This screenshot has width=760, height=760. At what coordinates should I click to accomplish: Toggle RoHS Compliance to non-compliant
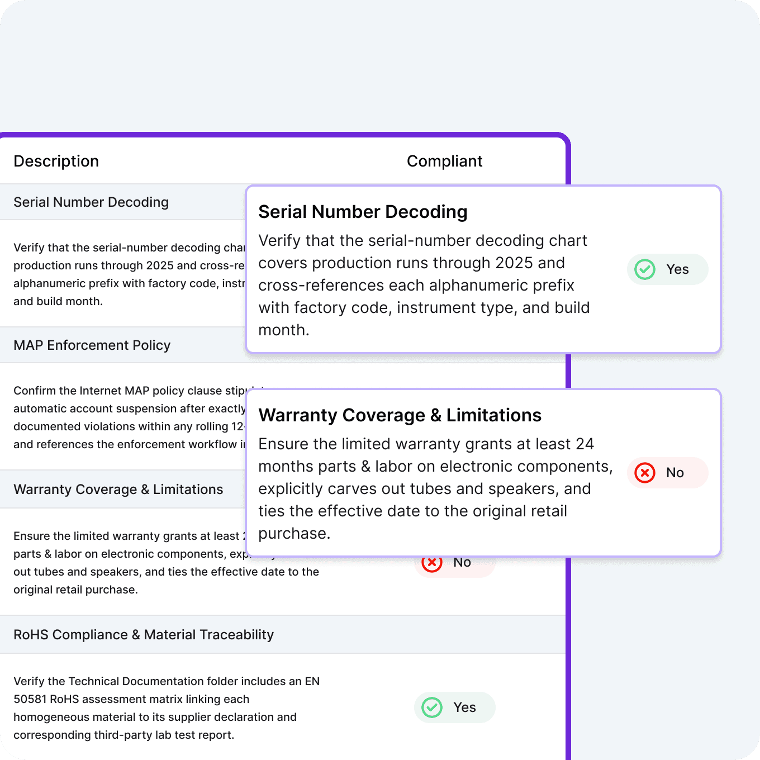click(454, 707)
